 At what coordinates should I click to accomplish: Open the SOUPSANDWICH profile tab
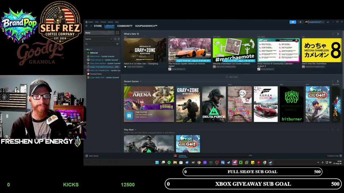click(x=146, y=26)
